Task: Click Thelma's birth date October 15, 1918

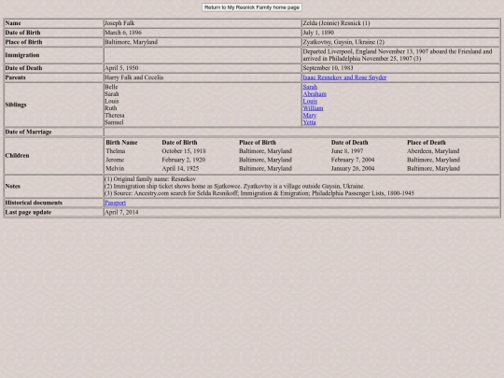Action: 184,151
